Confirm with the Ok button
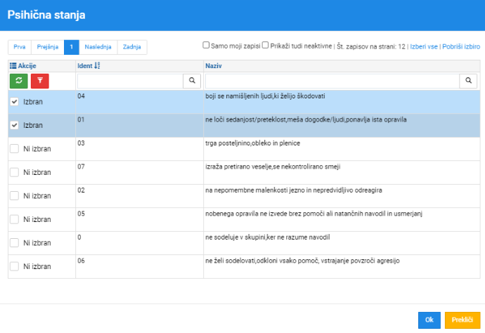Viewport: 485px width, 333px height. pos(429,320)
